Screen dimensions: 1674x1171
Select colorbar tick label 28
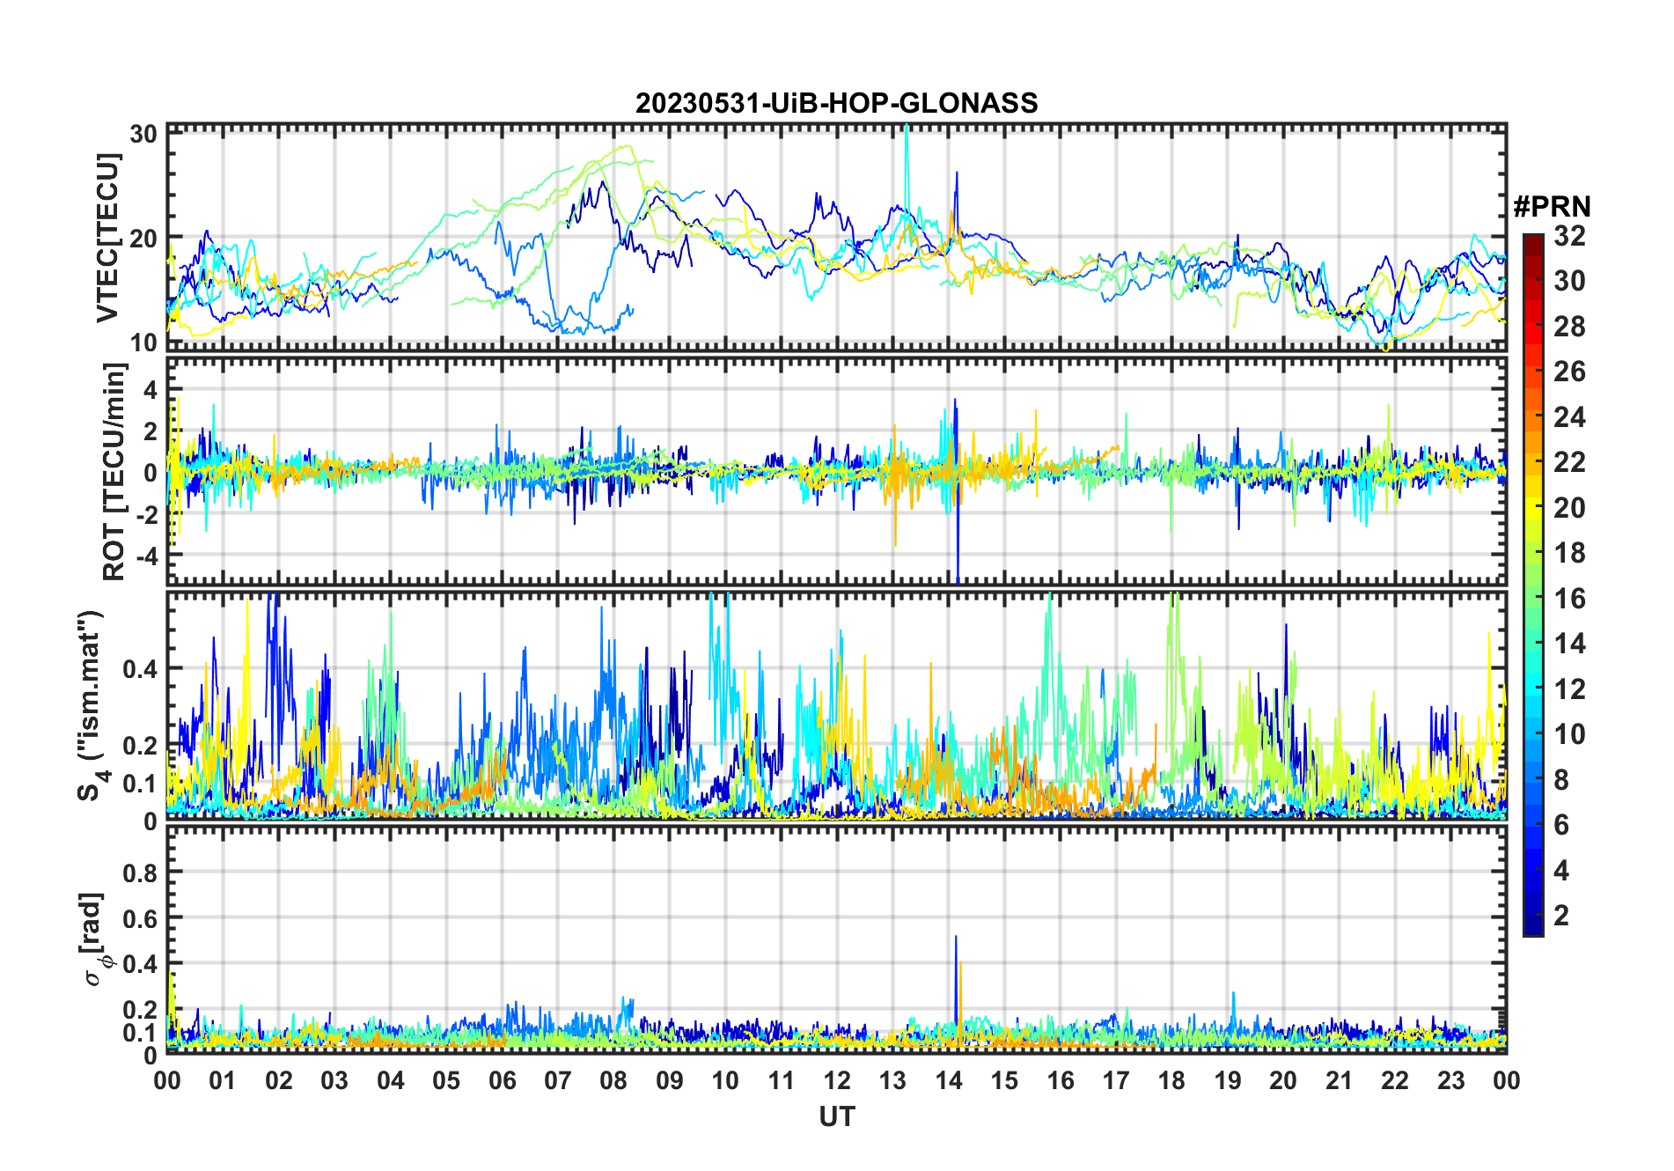point(1569,327)
